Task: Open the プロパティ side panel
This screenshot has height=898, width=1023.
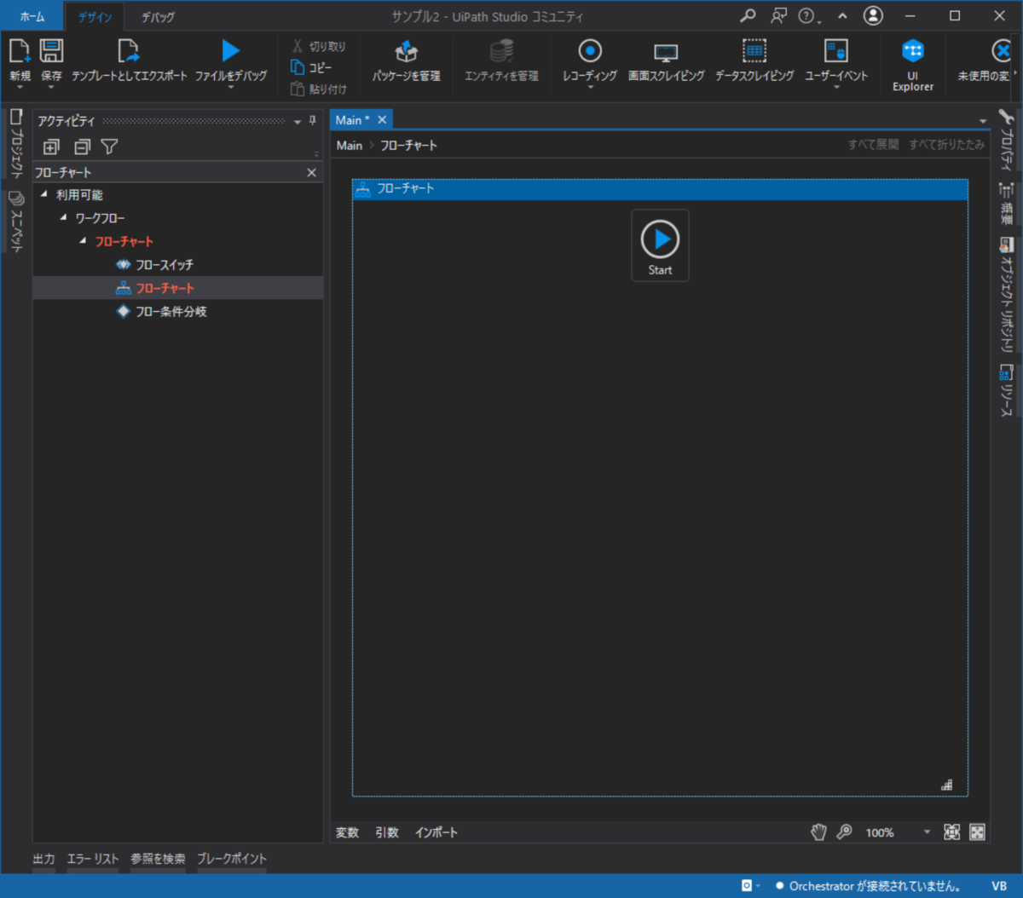Action: coord(1006,140)
